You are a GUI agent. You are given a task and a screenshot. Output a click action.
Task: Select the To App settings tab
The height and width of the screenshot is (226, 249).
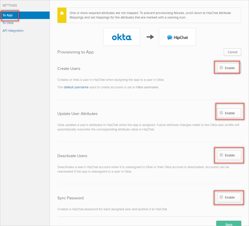click(x=8, y=15)
